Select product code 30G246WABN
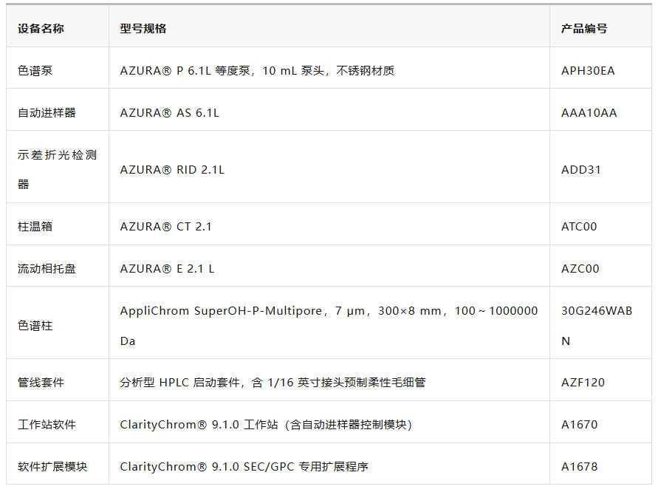The height and width of the screenshot is (492, 658). 600,323
